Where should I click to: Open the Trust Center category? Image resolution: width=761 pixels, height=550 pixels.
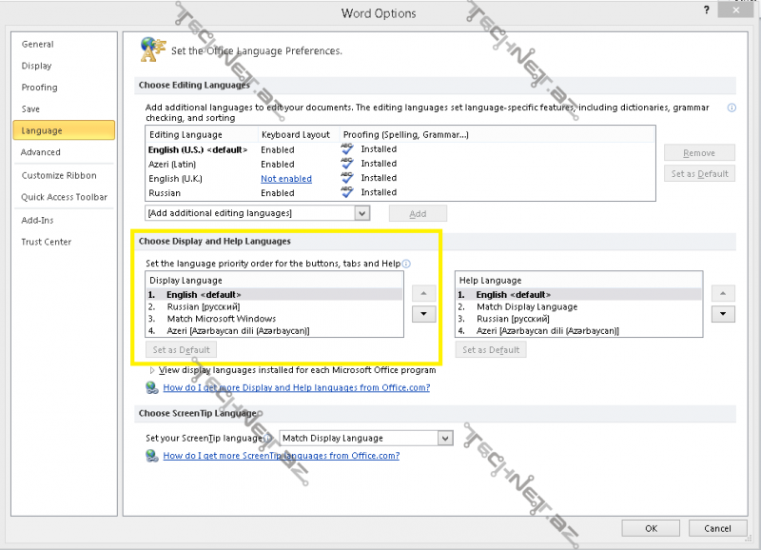coord(47,242)
